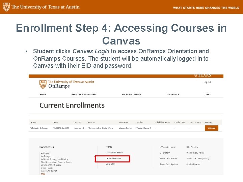This screenshot has width=243, height=182.
Task: Click the Course column header
Action: (91, 122)
